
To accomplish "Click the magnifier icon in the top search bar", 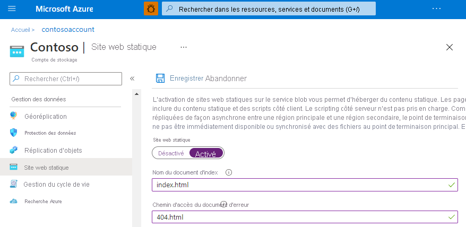I will [169, 9].
